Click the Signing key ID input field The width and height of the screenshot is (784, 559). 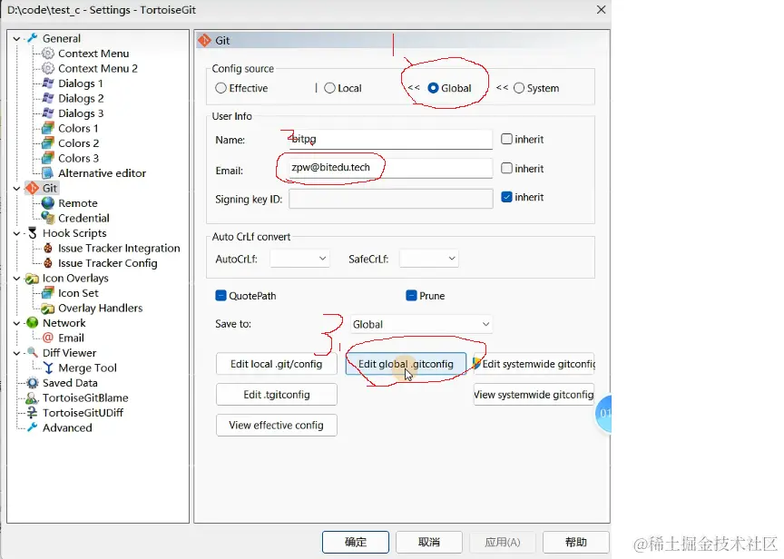click(x=390, y=199)
